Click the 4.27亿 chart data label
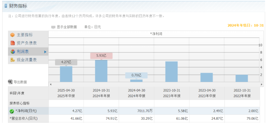266x129 pixels. pyautogui.click(x=66, y=62)
